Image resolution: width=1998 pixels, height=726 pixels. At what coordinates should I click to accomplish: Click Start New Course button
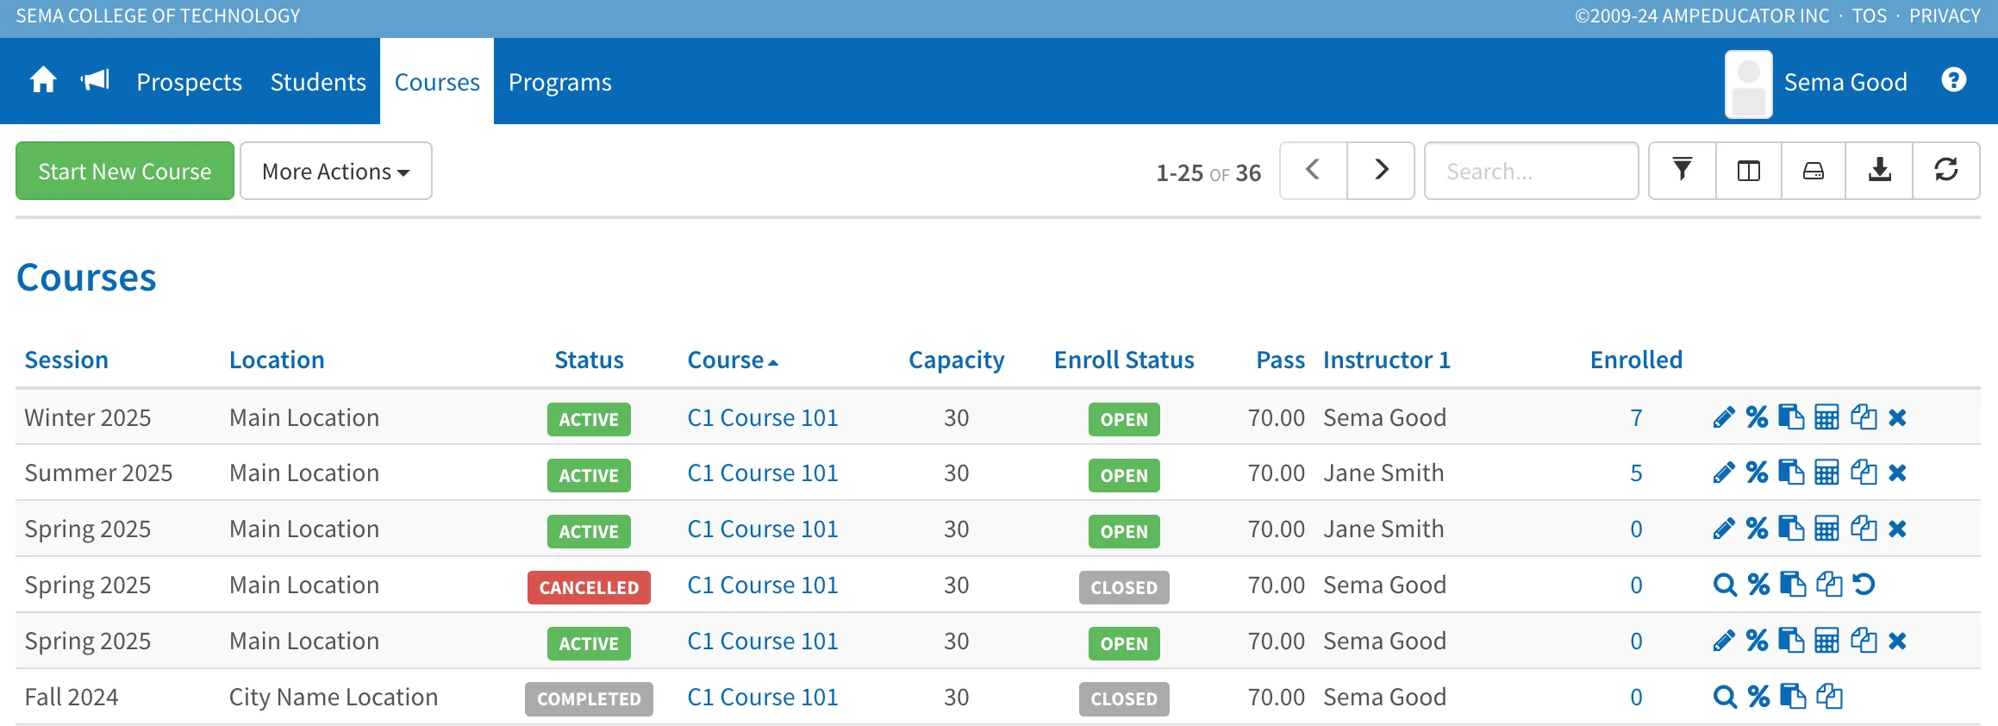tap(125, 171)
